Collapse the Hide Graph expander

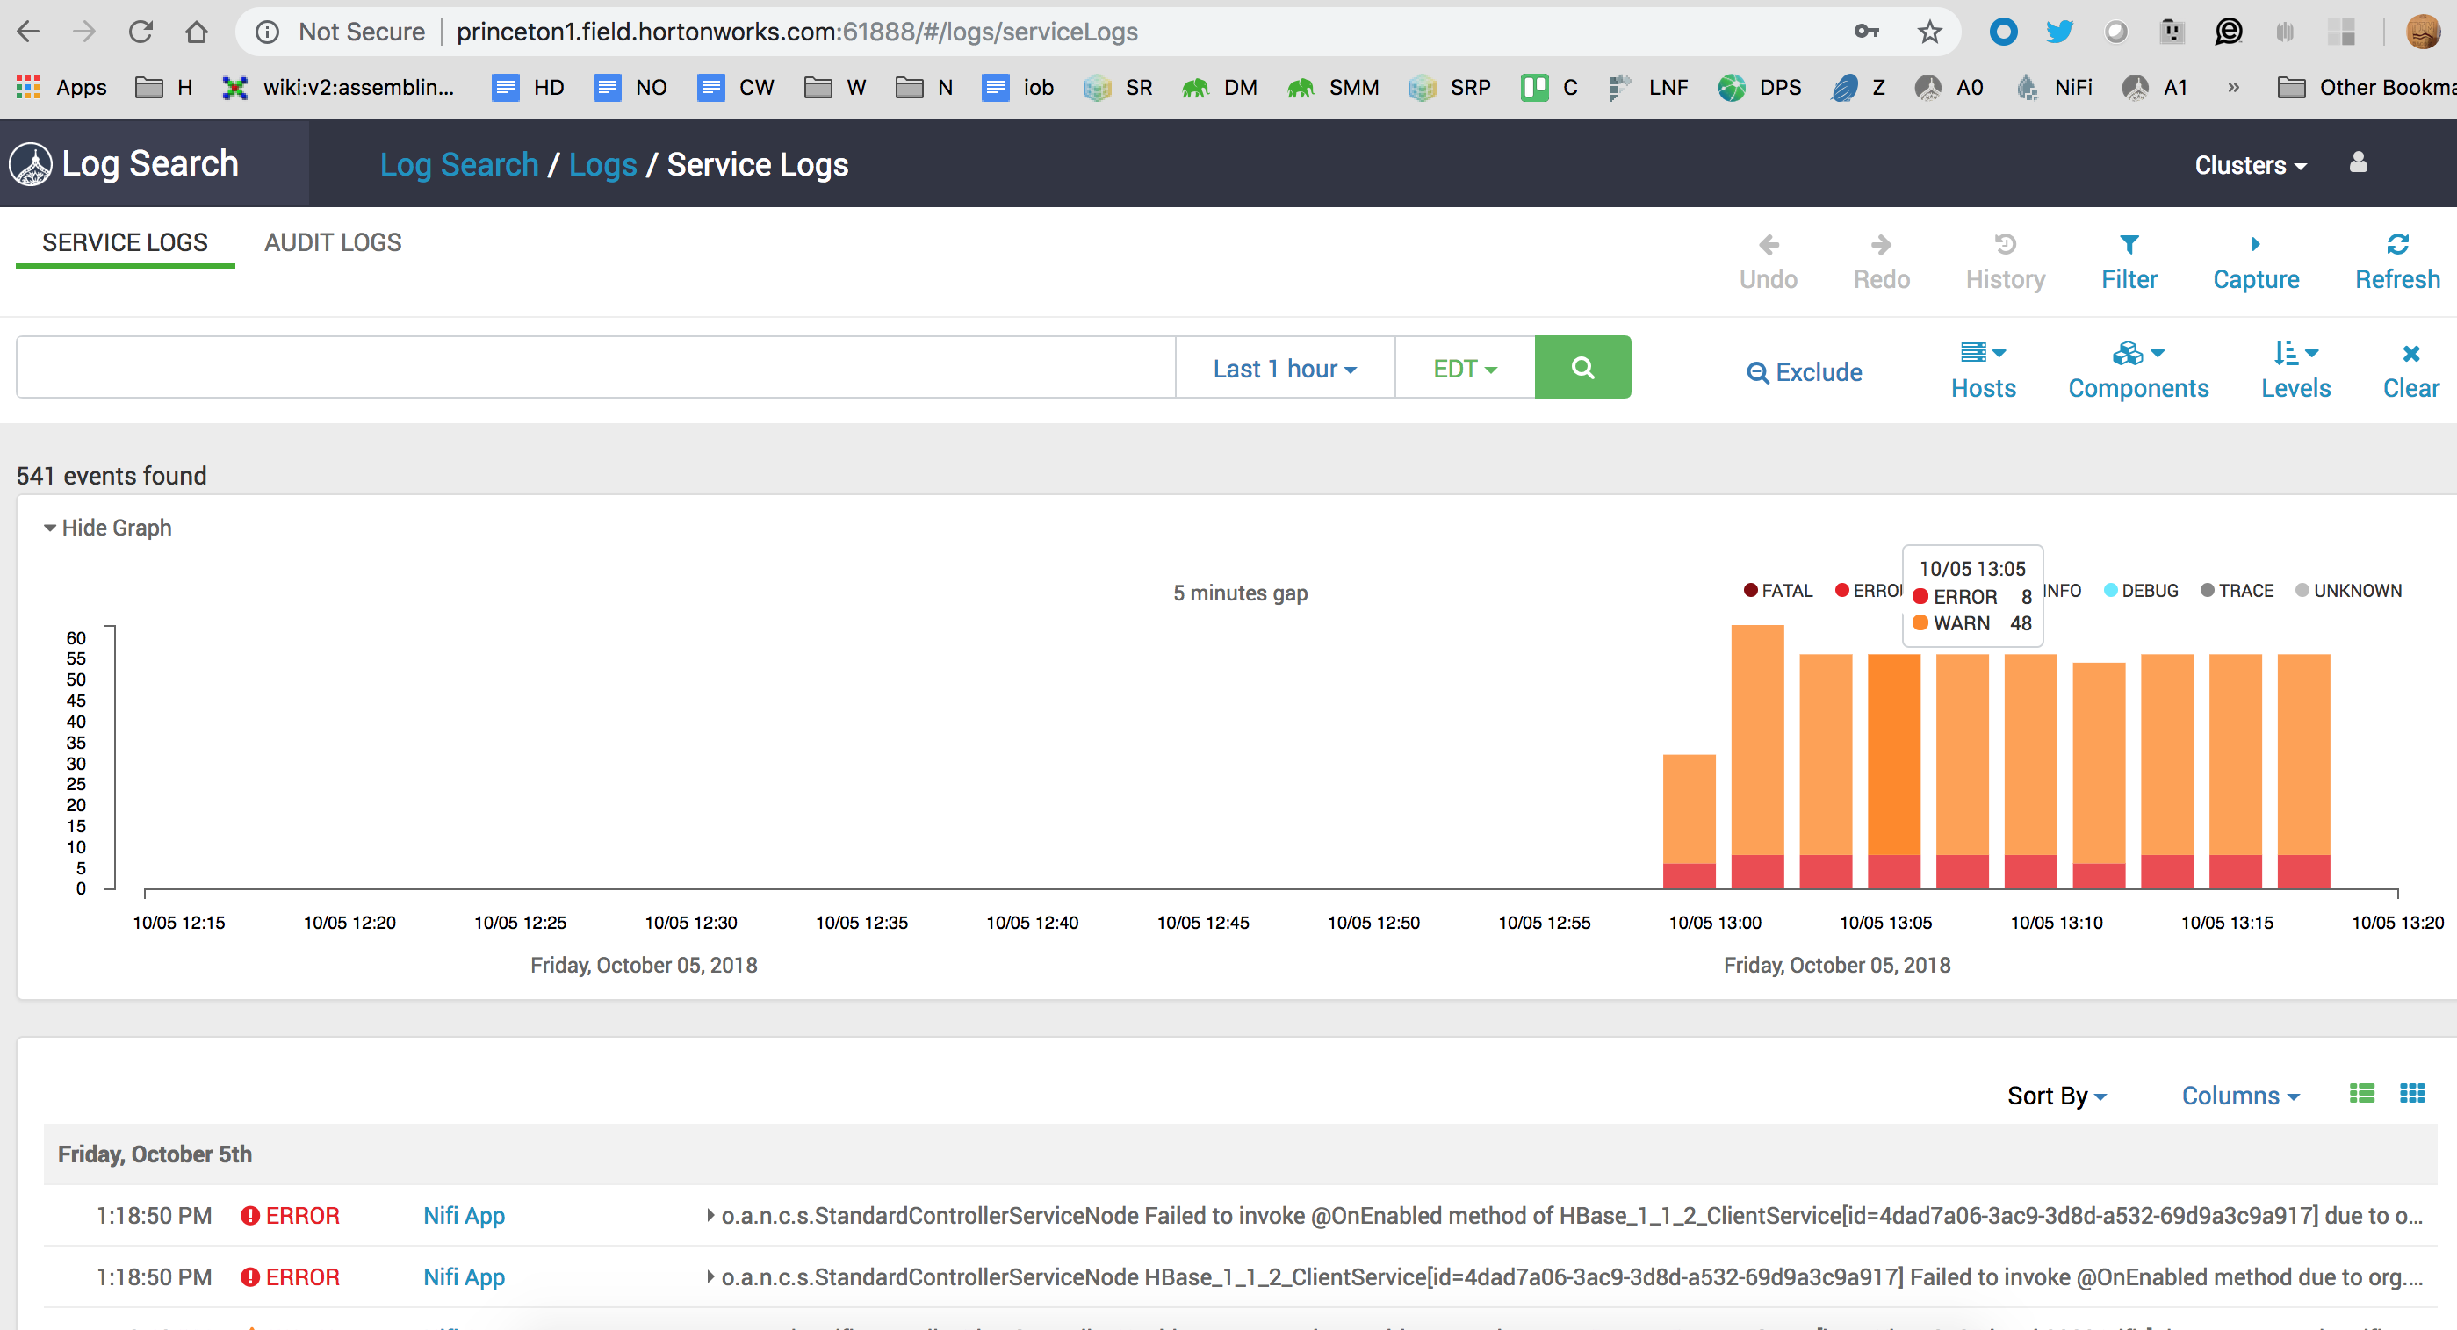(107, 528)
